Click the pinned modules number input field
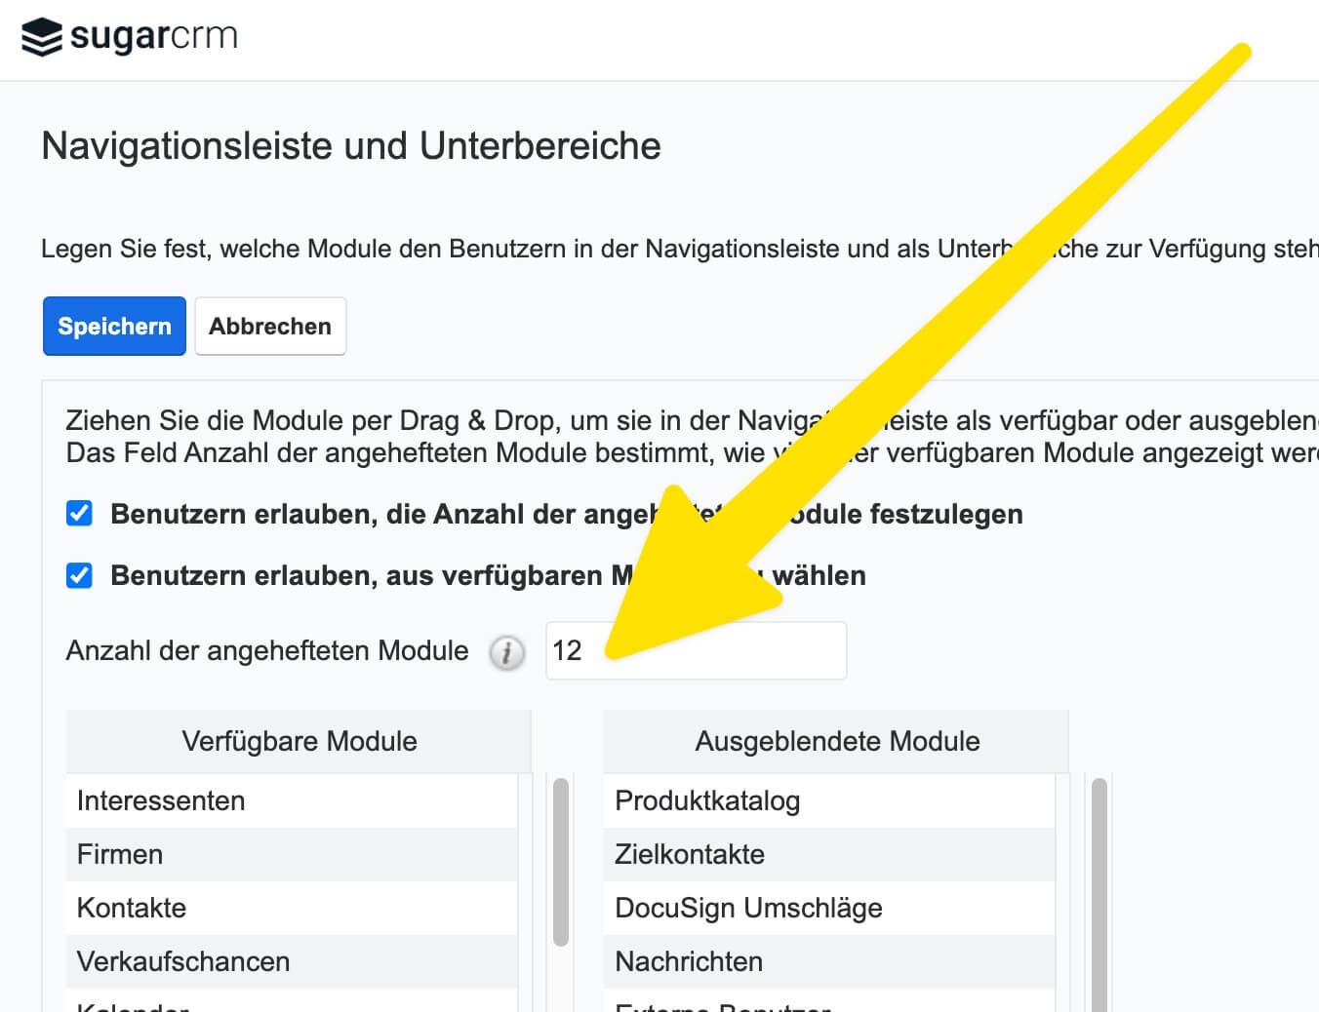 [695, 650]
